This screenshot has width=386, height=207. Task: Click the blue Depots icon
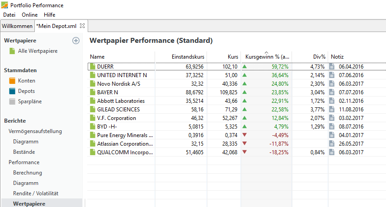tap(12, 91)
